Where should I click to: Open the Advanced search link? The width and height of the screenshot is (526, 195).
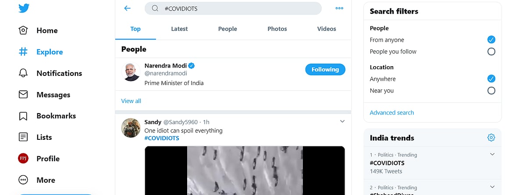(x=392, y=113)
